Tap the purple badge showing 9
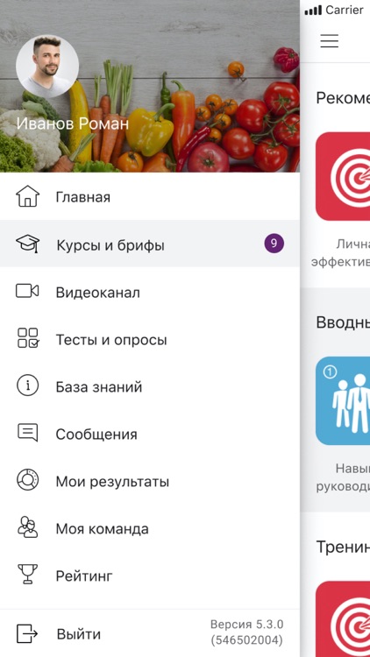 click(274, 244)
